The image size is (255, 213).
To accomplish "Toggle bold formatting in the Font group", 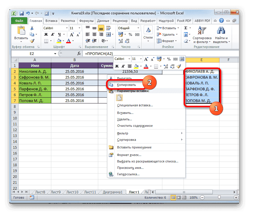I will click(46, 34).
